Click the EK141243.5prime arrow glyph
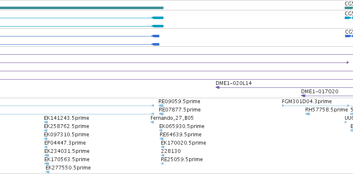Viewport: 353px width, 174px height. (x=46, y=122)
